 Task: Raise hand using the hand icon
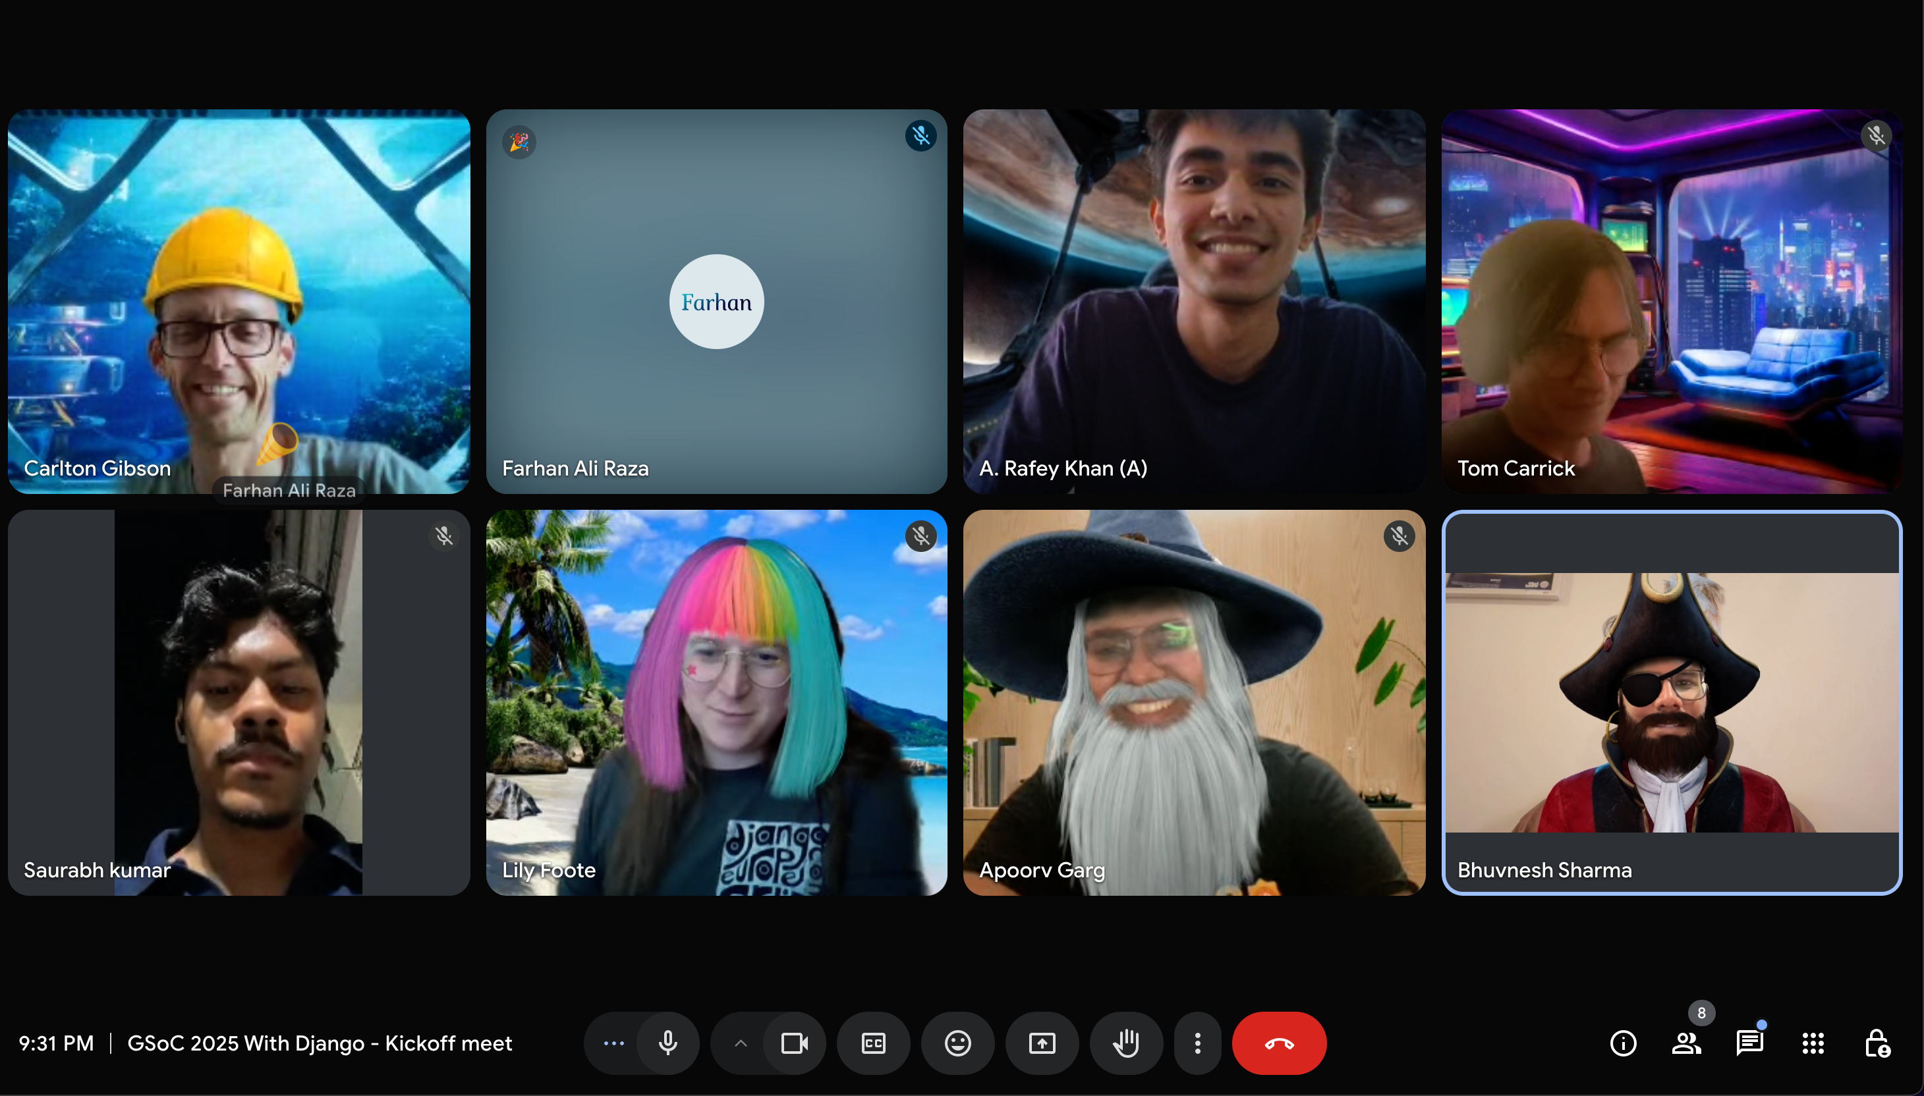click(1126, 1043)
